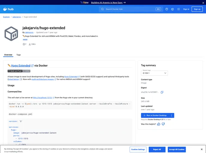Close the cookie consent banner
Image resolution: width=206 pixels, height=153 pixels.
[202, 149]
